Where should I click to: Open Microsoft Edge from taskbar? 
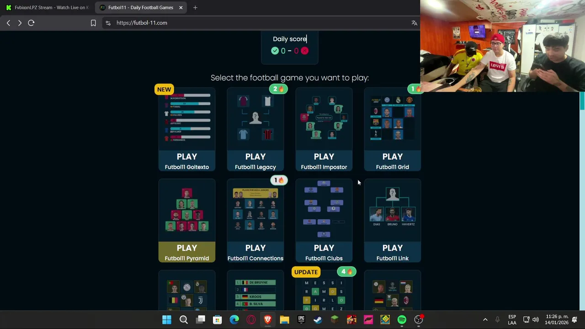[x=234, y=319]
